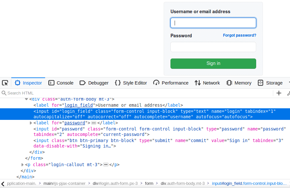Image resolution: width=290 pixels, height=188 pixels.
Task: Click the left chevron in breadcrumb bar
Action: 3,183
